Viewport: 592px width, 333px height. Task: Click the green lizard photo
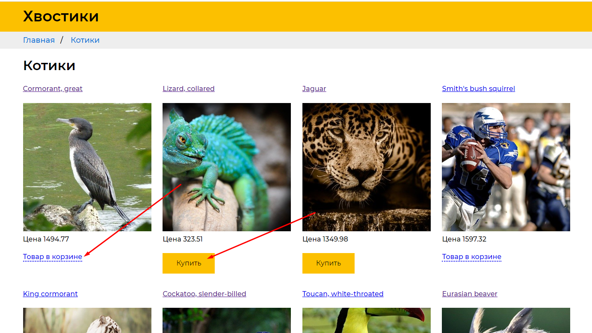227,167
